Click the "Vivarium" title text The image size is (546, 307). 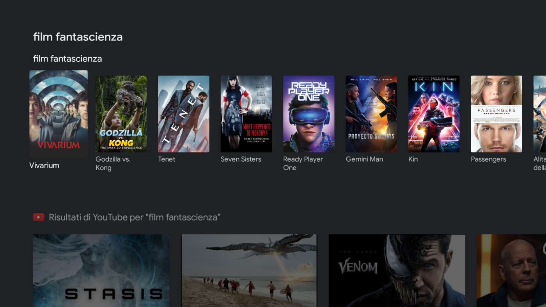coord(44,166)
